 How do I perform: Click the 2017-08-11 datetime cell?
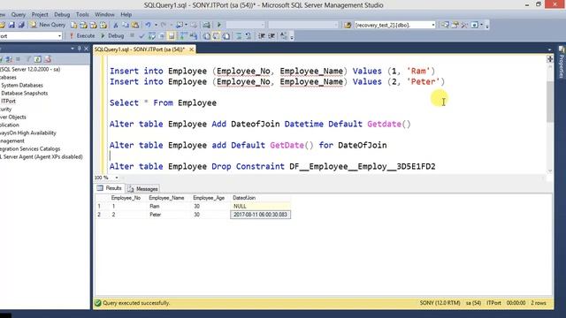tap(260, 215)
